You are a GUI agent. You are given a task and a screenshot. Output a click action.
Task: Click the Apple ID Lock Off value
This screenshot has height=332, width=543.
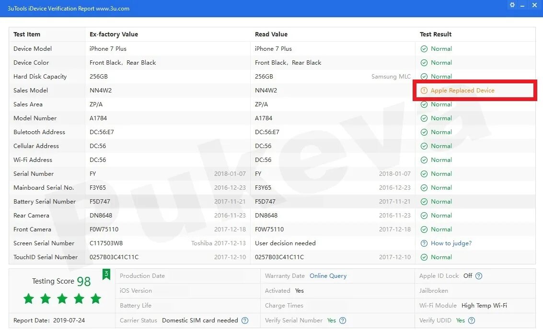pos(467,276)
